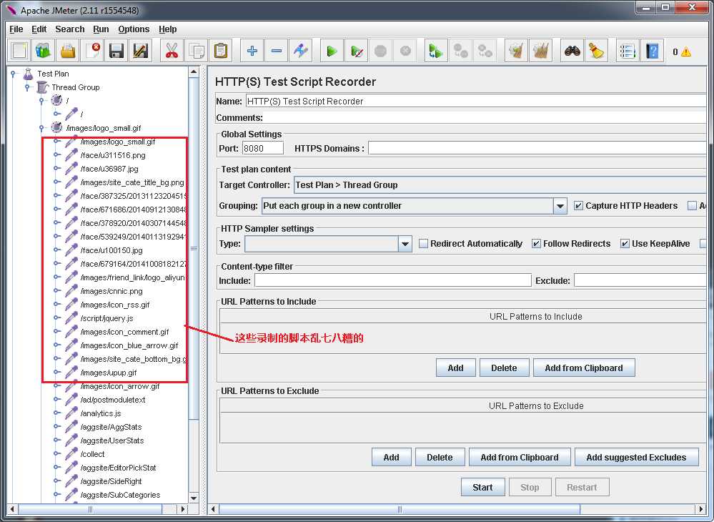This screenshot has height=522, width=714.
Task: Open the Options menu
Action: point(134,29)
